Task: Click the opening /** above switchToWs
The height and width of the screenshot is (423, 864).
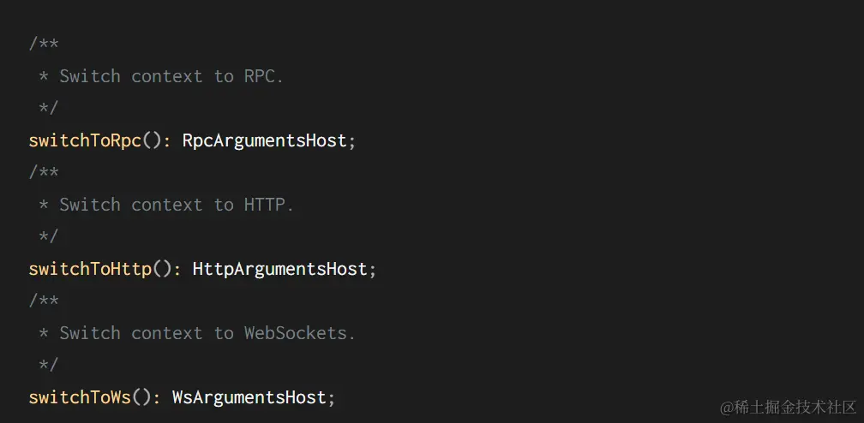Action: [44, 301]
